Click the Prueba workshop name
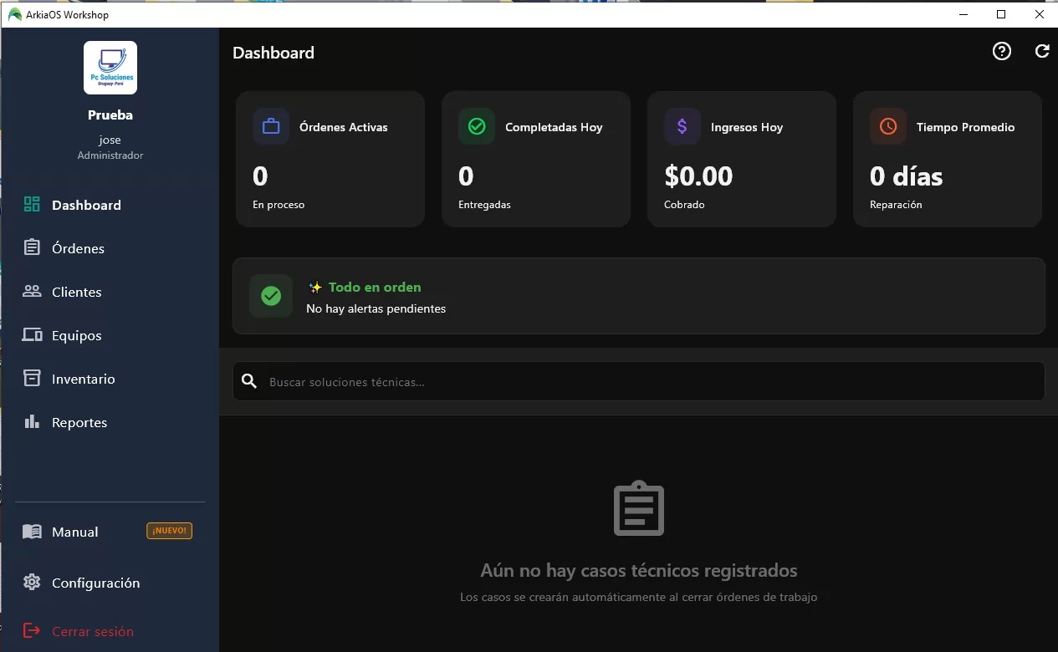Screen dimensions: 1058x652 (x=110, y=115)
